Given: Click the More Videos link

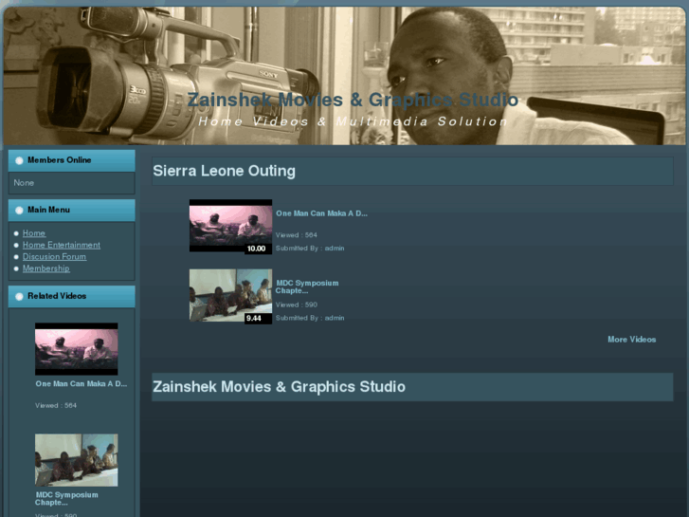Looking at the screenshot, I should click(631, 340).
